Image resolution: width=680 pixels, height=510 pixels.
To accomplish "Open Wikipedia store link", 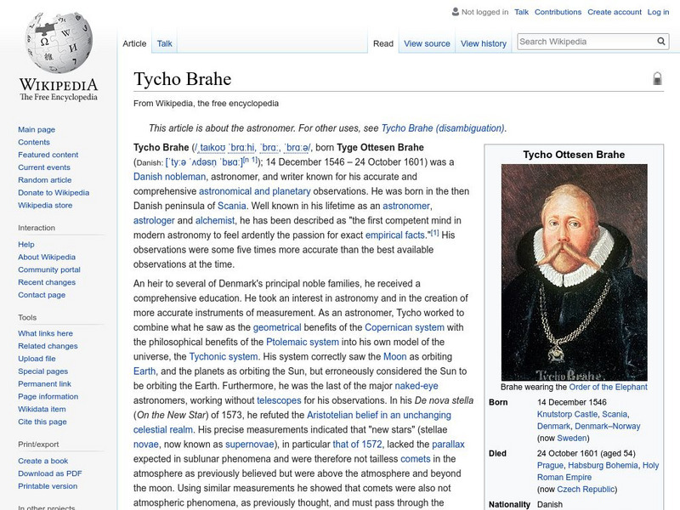I will 45,205.
